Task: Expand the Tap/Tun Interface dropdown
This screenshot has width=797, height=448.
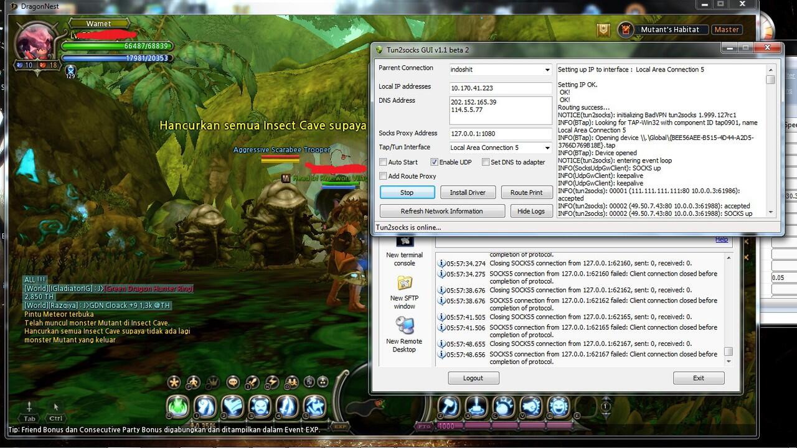Action: tap(547, 148)
